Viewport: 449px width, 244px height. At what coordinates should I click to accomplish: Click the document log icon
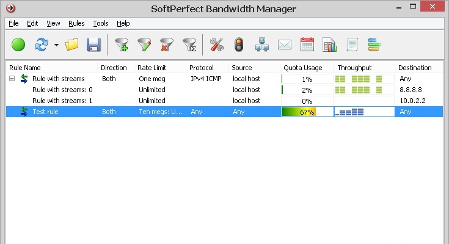(x=352, y=45)
